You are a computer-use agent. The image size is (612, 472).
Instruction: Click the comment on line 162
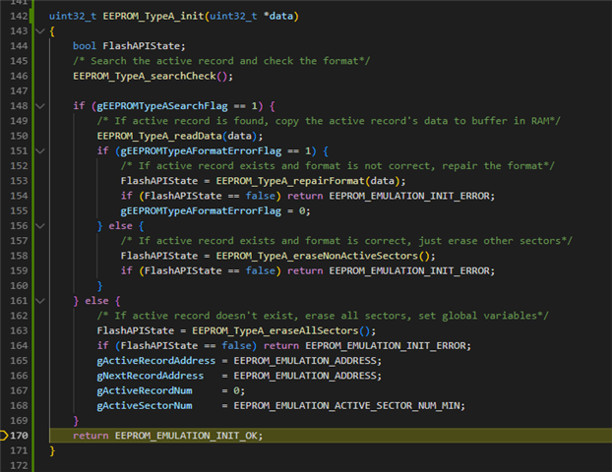point(323,316)
